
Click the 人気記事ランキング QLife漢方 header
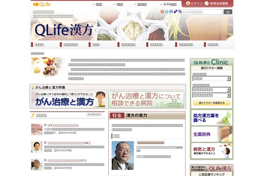212,170
